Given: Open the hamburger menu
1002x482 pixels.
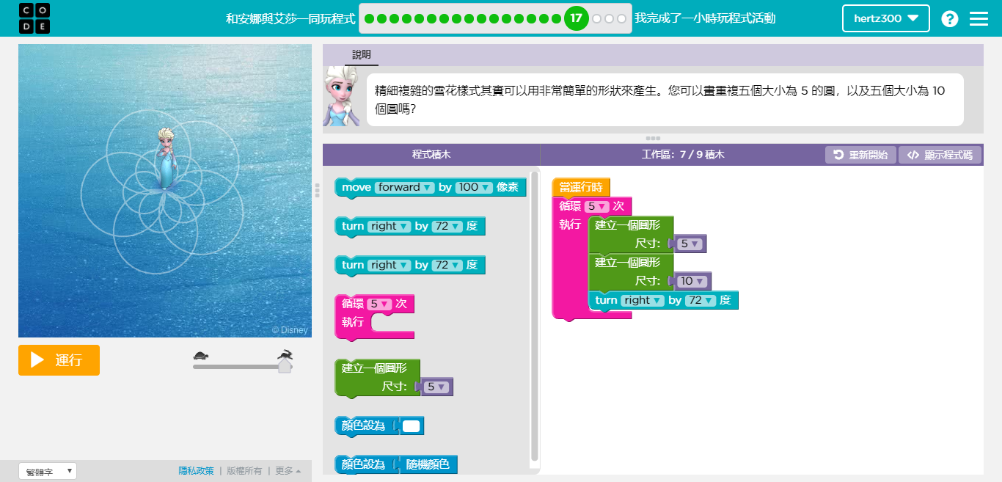Looking at the screenshot, I should coord(979,19).
